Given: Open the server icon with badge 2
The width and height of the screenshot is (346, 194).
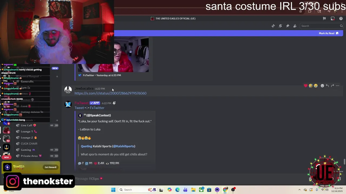Looking at the screenshot, I should coord(6,130).
